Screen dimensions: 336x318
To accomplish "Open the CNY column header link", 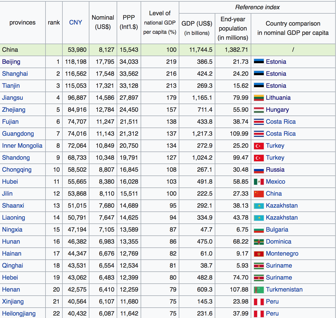I will [x=75, y=22].
